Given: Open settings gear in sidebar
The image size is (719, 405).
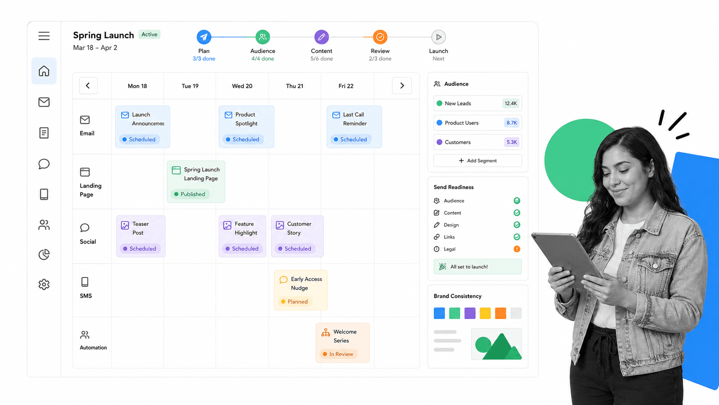Looking at the screenshot, I should 44,284.
